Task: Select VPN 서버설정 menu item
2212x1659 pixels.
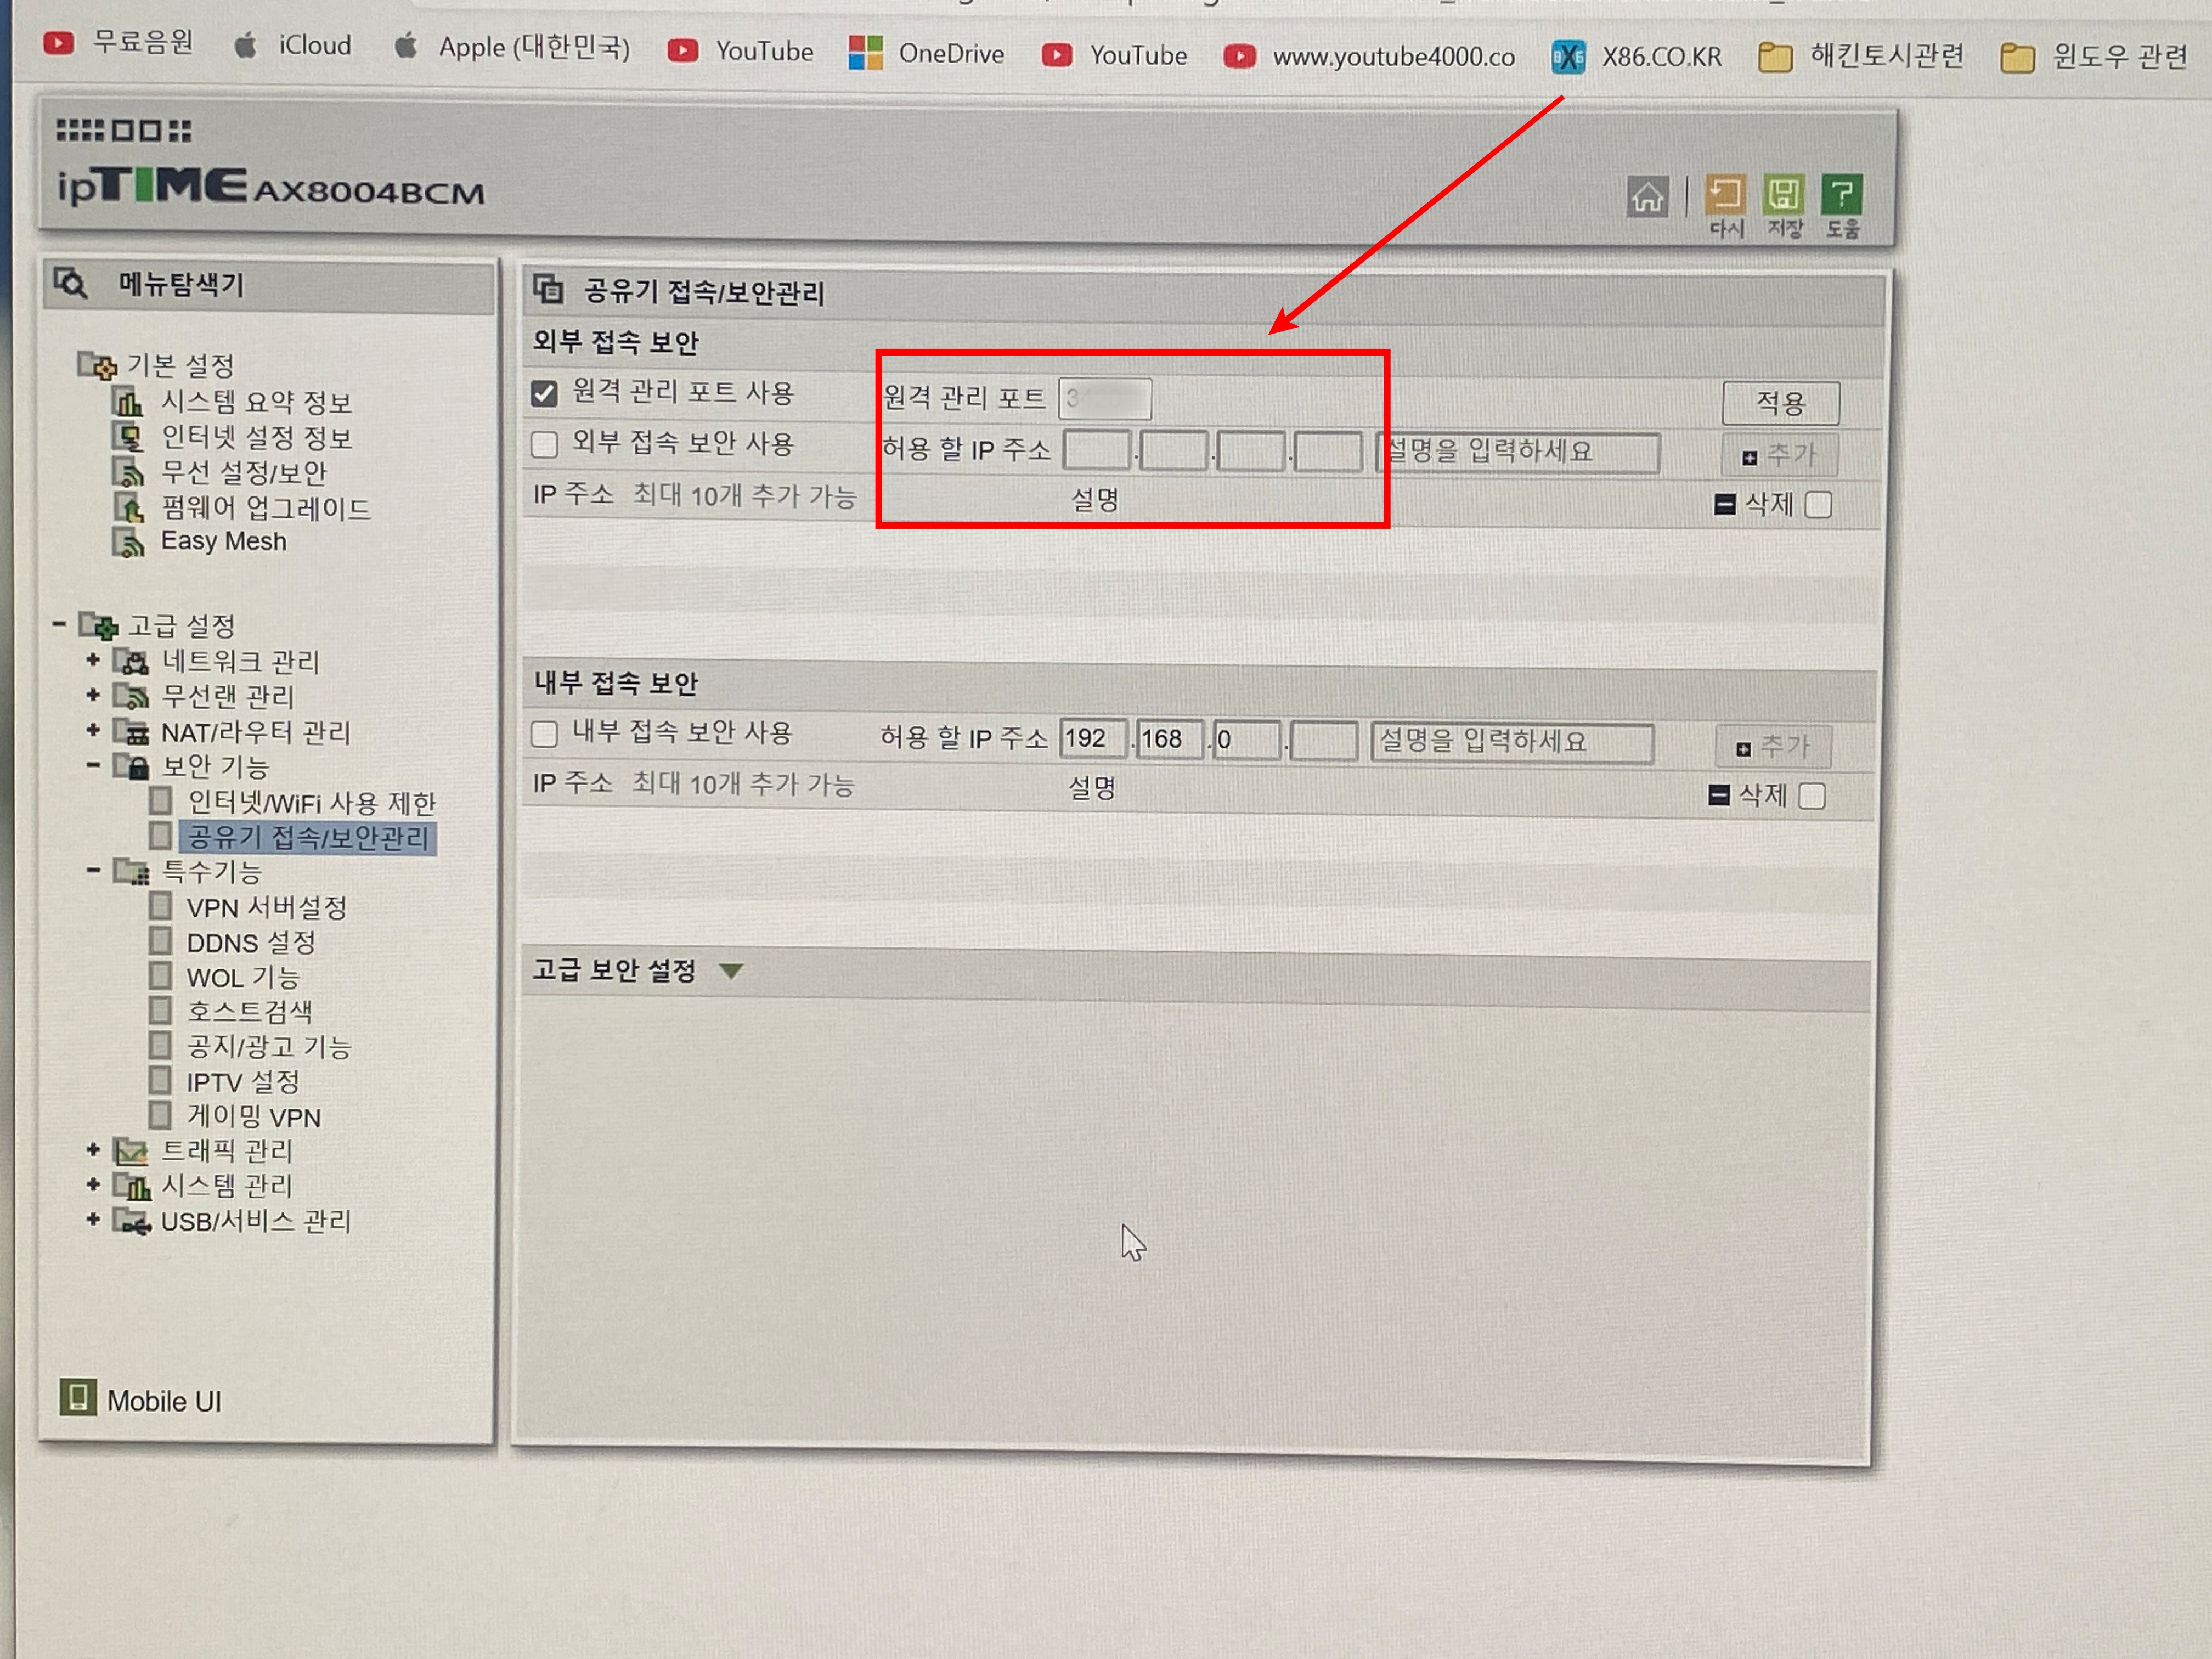Action: (x=266, y=907)
